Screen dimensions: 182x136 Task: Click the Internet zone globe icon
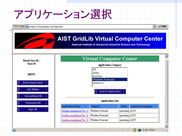click(140, 130)
